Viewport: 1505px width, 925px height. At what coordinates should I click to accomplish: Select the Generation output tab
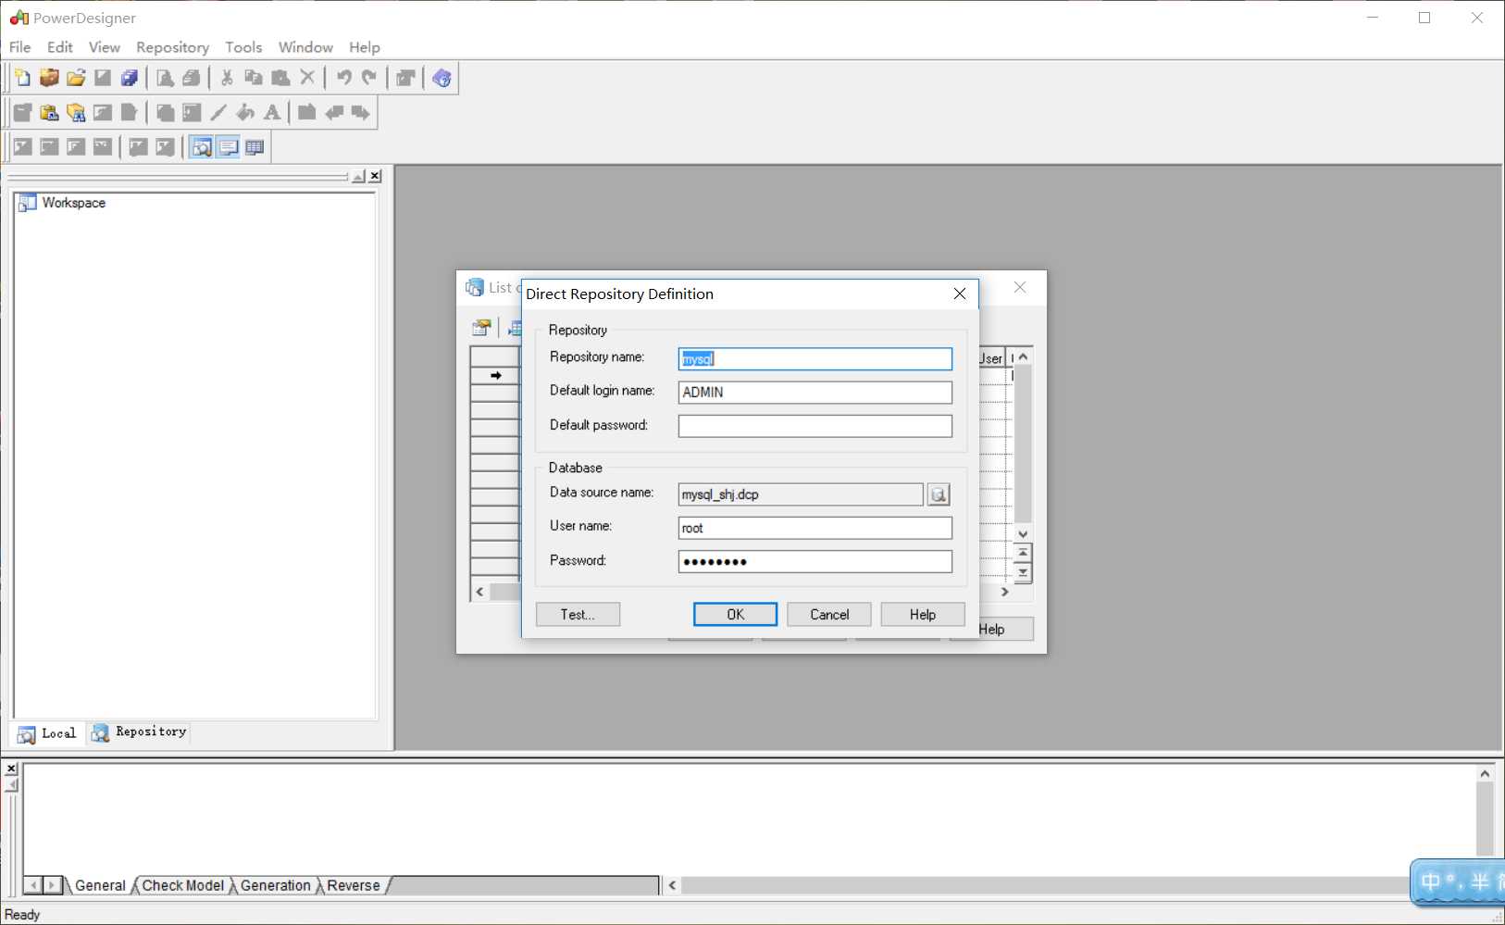click(276, 885)
